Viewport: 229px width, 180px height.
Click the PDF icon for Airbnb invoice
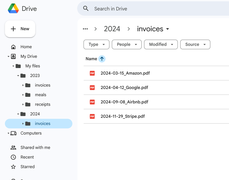click(92, 102)
